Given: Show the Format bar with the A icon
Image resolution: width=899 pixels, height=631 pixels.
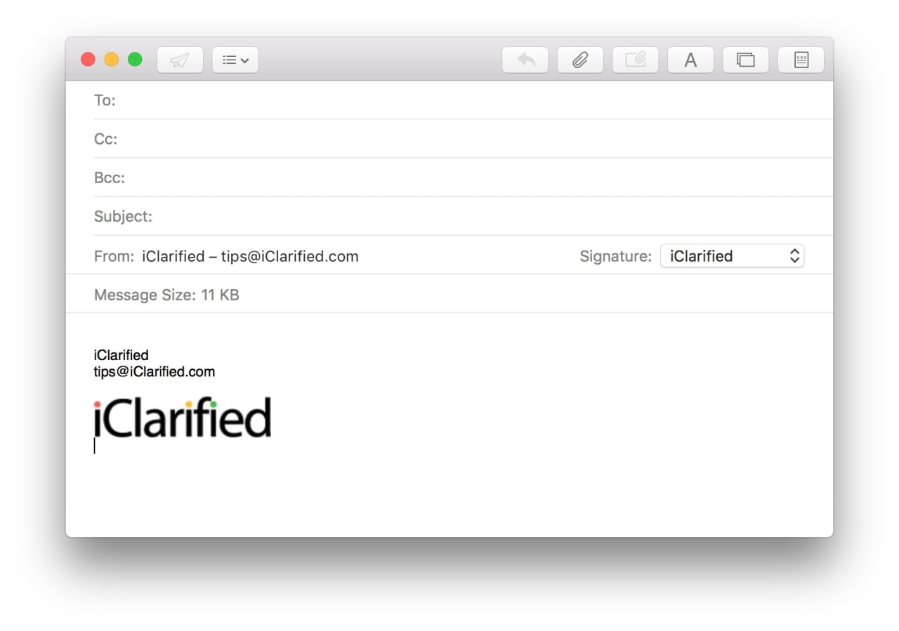Looking at the screenshot, I should [690, 60].
